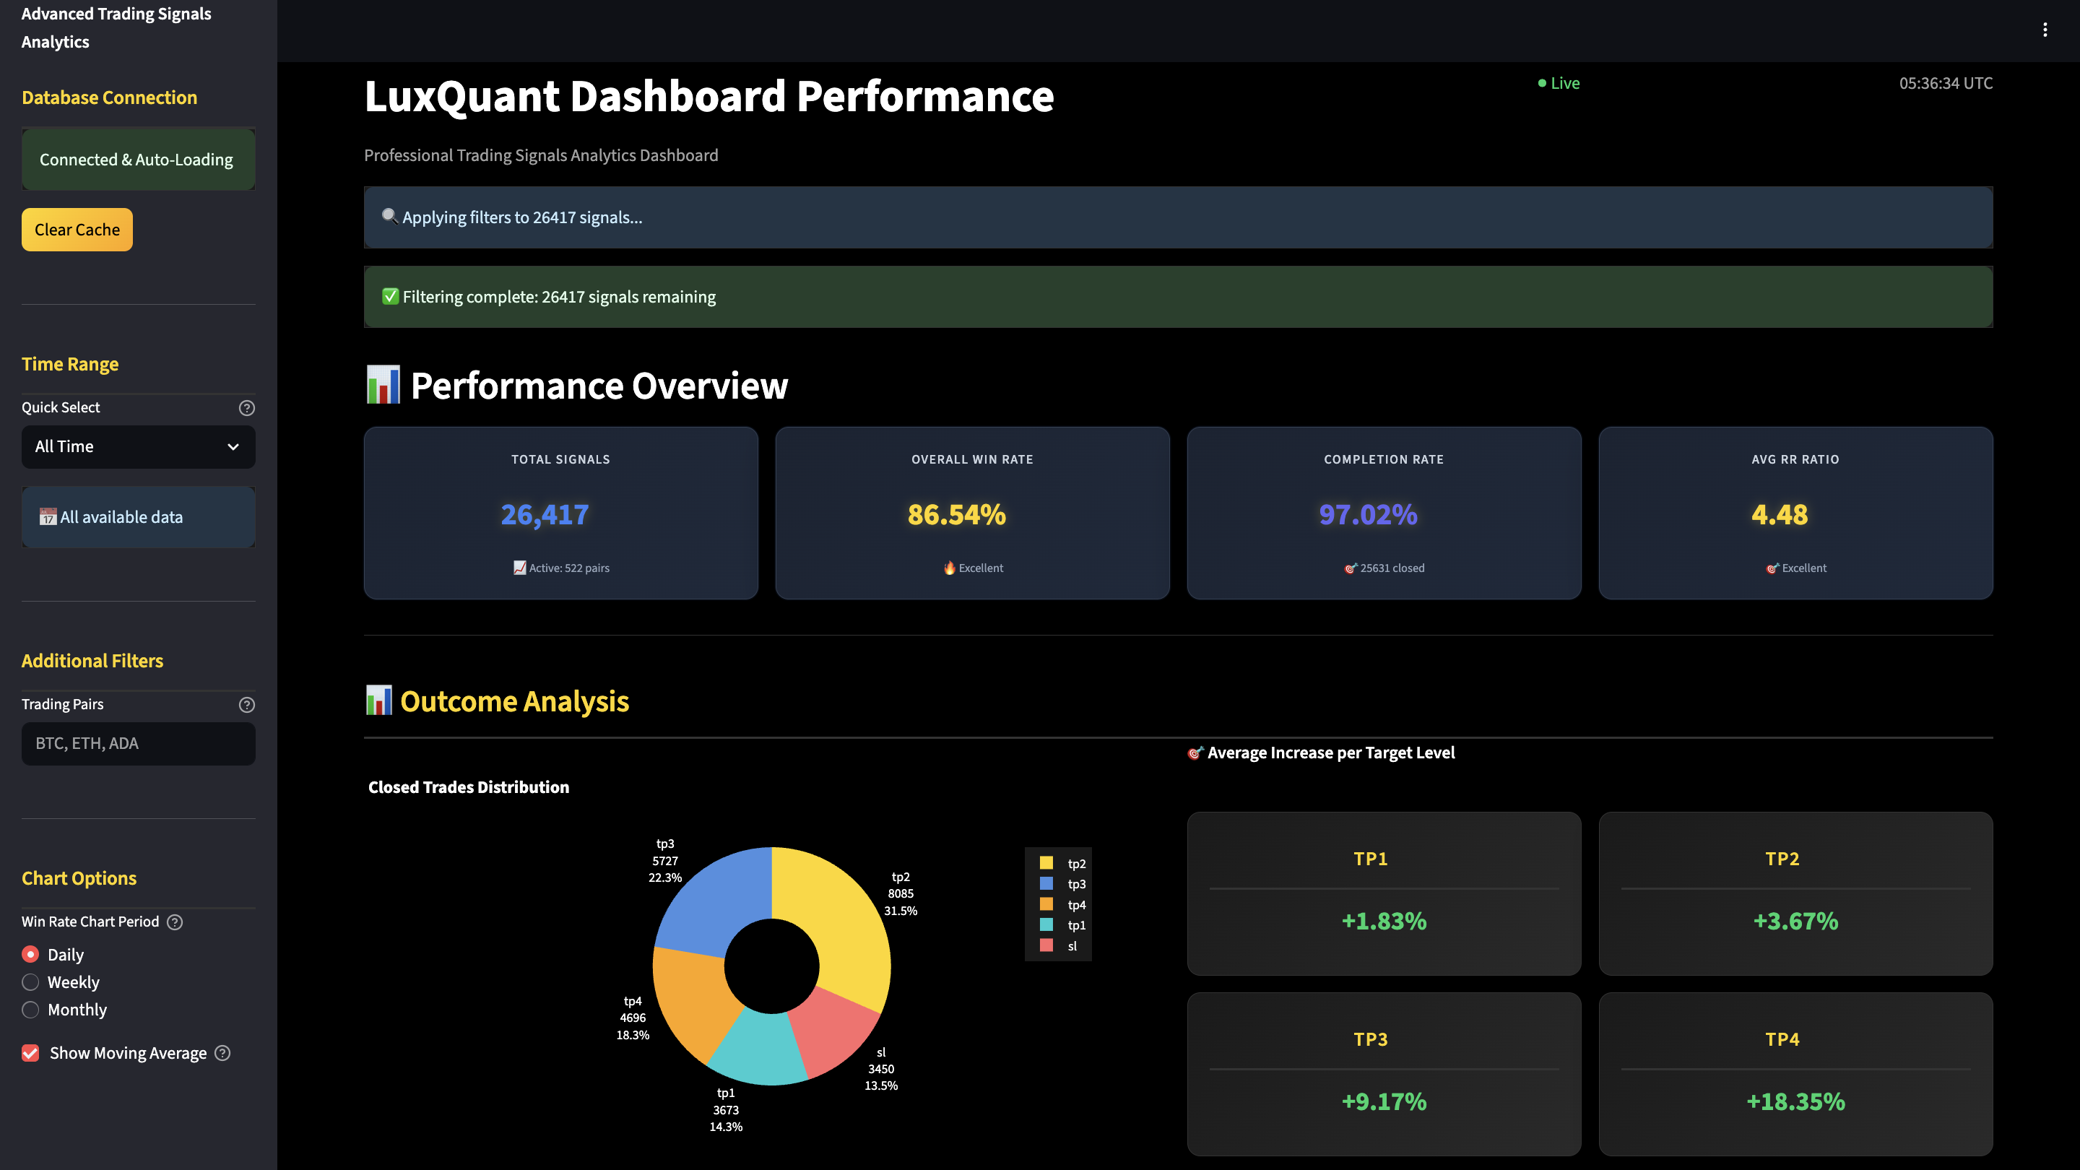Screen dimensions: 2080x1170
Task: Open the All Time quick select dropdown
Action: [x=138, y=446]
